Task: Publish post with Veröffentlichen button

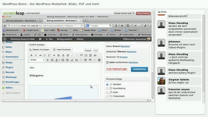Action: pyautogui.click(x=139, y=69)
